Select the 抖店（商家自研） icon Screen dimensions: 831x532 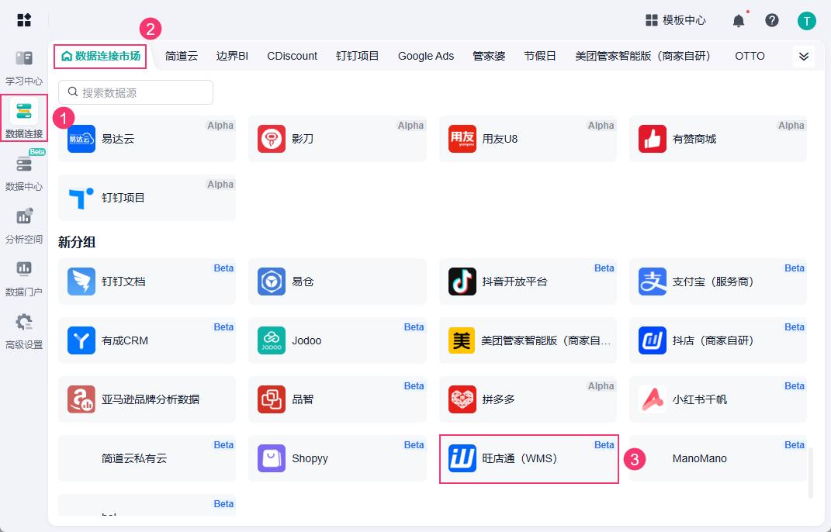[653, 340]
